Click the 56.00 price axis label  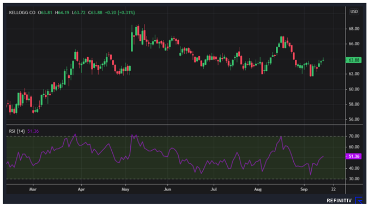click(354, 119)
